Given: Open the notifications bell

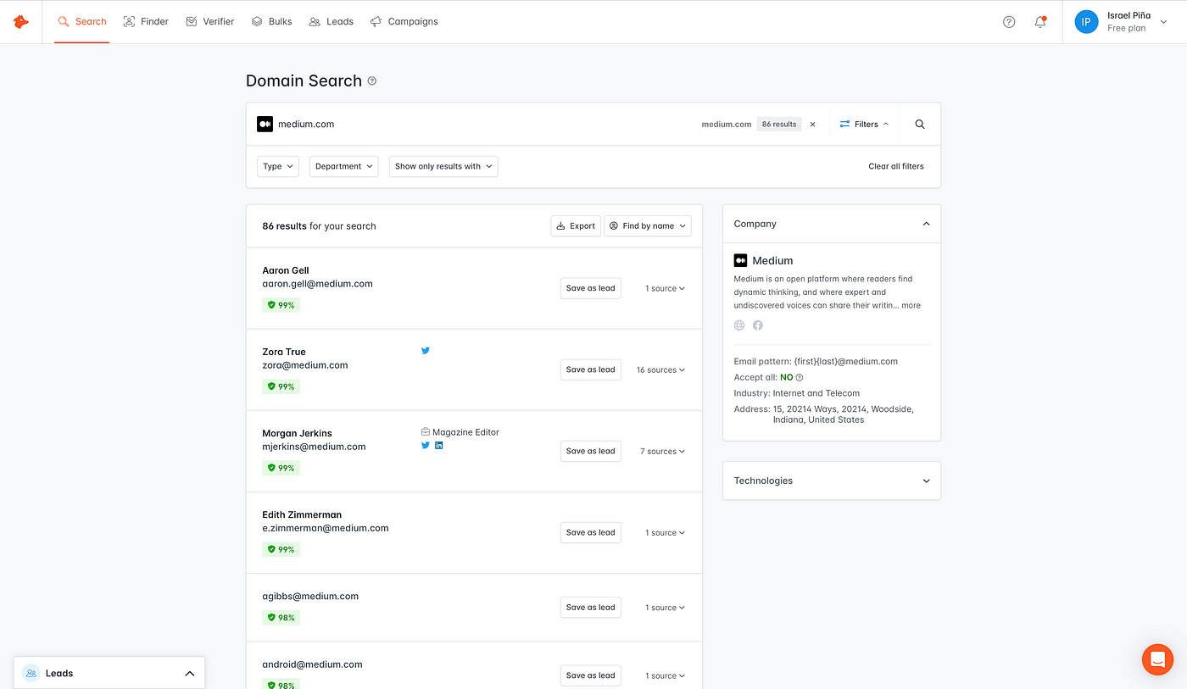Looking at the screenshot, I should (1040, 22).
